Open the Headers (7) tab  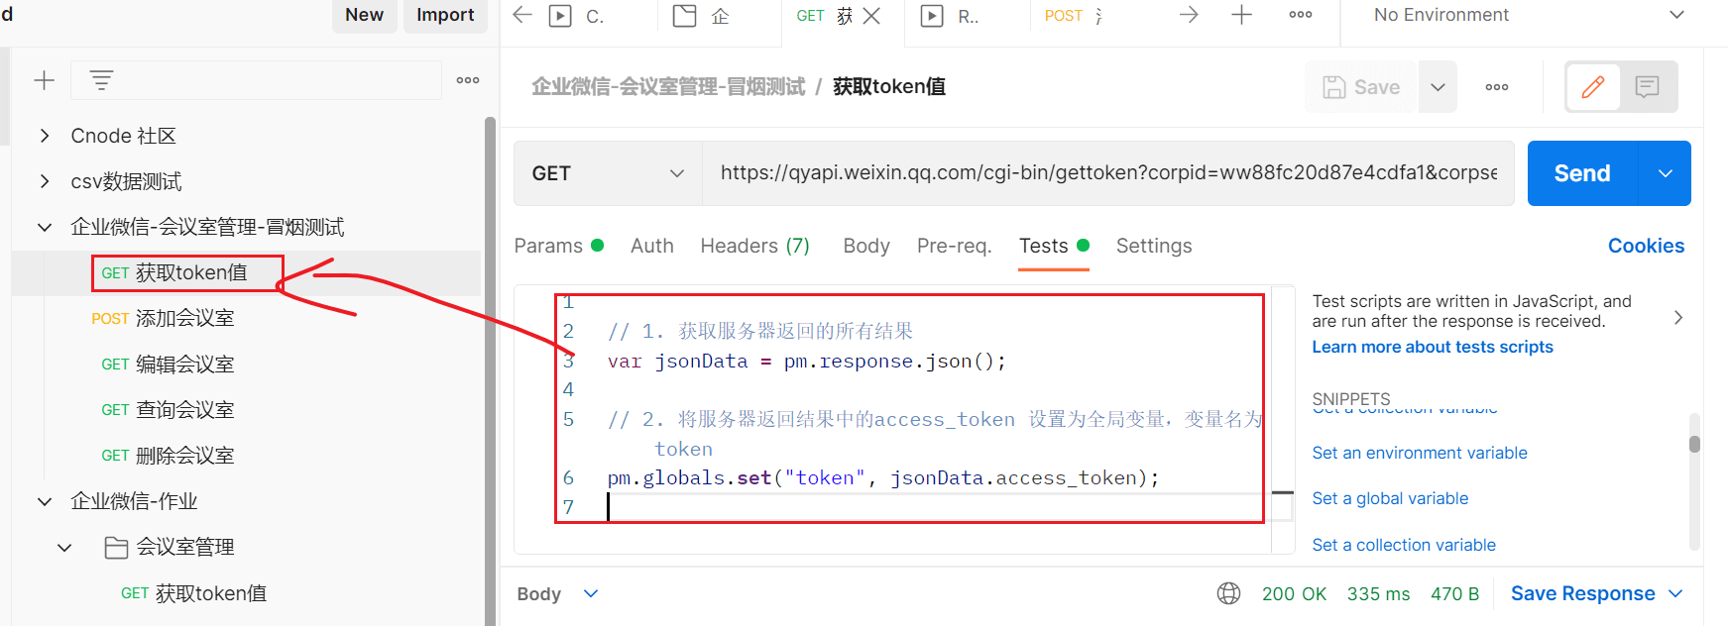click(754, 246)
